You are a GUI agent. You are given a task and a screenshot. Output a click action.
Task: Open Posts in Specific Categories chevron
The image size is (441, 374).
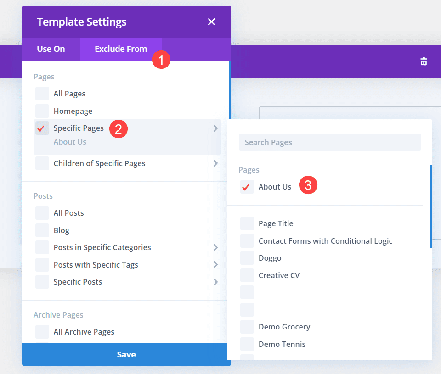click(215, 248)
